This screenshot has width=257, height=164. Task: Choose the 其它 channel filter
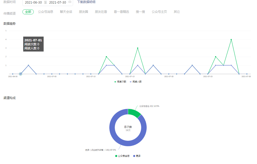[177, 12]
